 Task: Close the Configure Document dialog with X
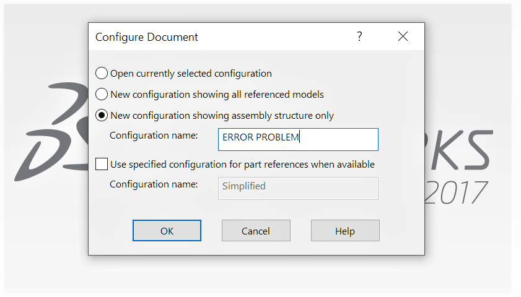(403, 37)
